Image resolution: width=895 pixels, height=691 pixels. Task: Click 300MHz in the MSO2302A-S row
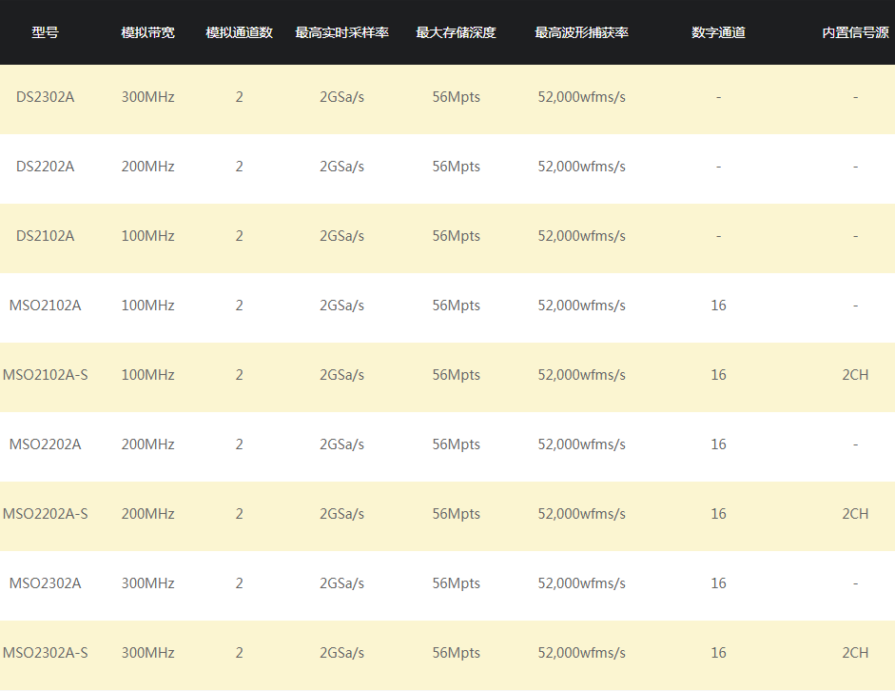pyautogui.click(x=147, y=653)
